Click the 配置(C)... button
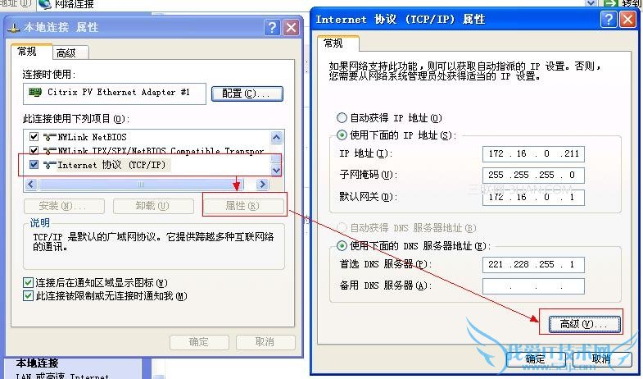Viewport: 643px width, 379px height. point(247,94)
